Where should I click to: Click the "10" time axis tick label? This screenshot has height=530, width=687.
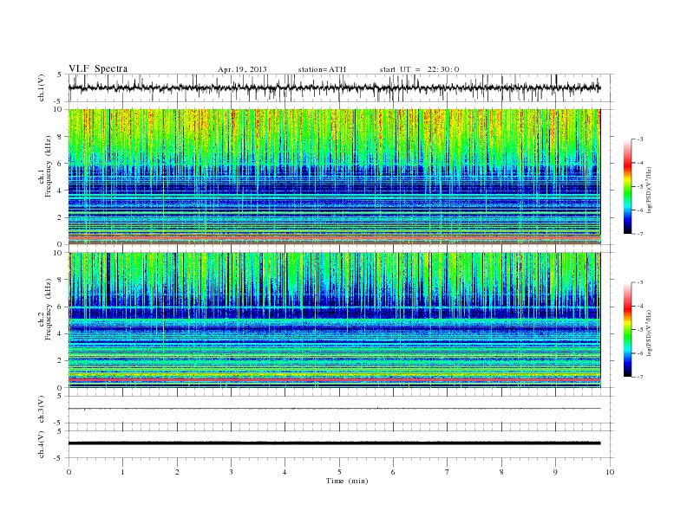click(610, 472)
